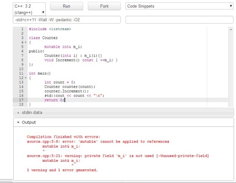
Task: Click 'Compilation finished with errors:' output text
Action: coord(63,137)
